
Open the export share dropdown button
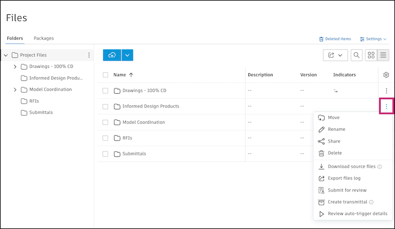pyautogui.click(x=335, y=55)
